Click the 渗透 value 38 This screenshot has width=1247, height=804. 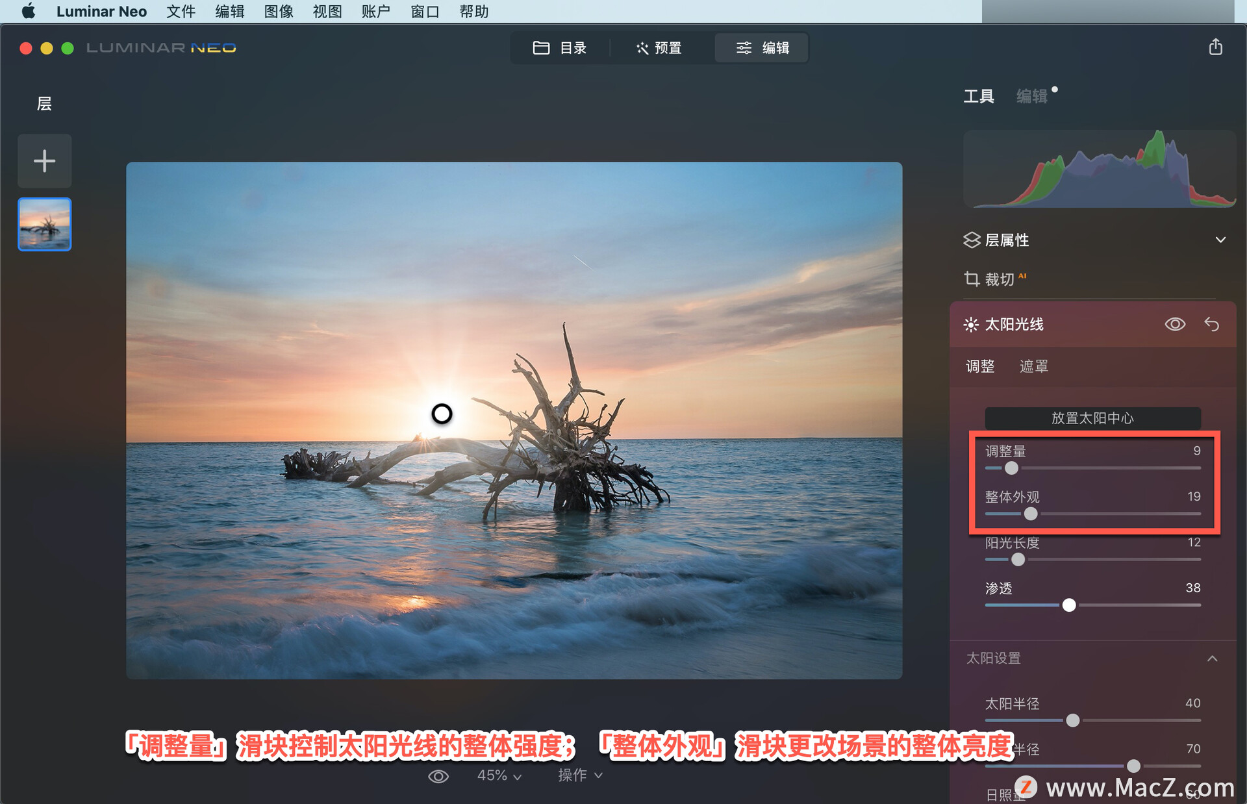[x=1193, y=588]
